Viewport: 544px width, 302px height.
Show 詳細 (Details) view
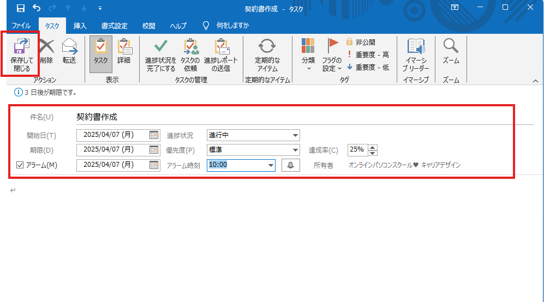point(124,51)
